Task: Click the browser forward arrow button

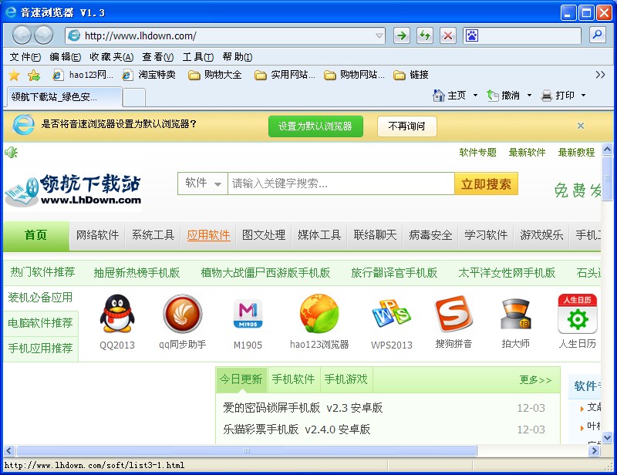Action: coord(43,35)
